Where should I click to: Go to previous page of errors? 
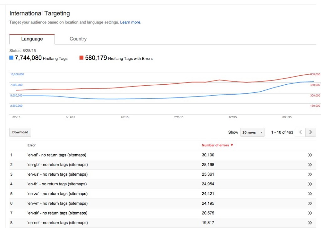pyautogui.click(x=300, y=132)
